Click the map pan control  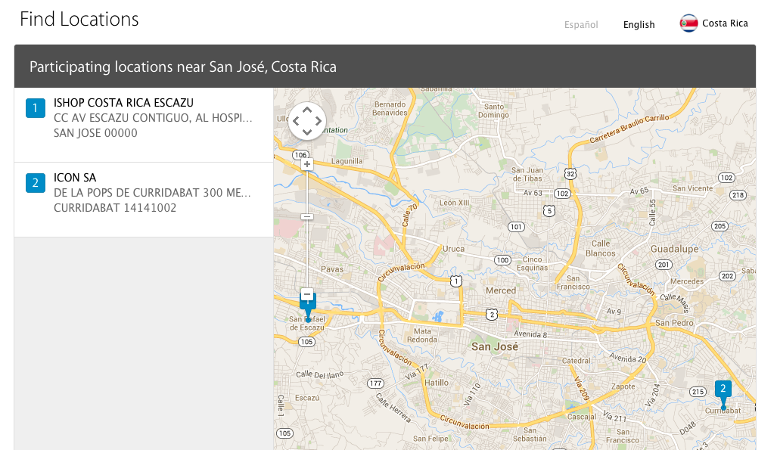(x=307, y=121)
